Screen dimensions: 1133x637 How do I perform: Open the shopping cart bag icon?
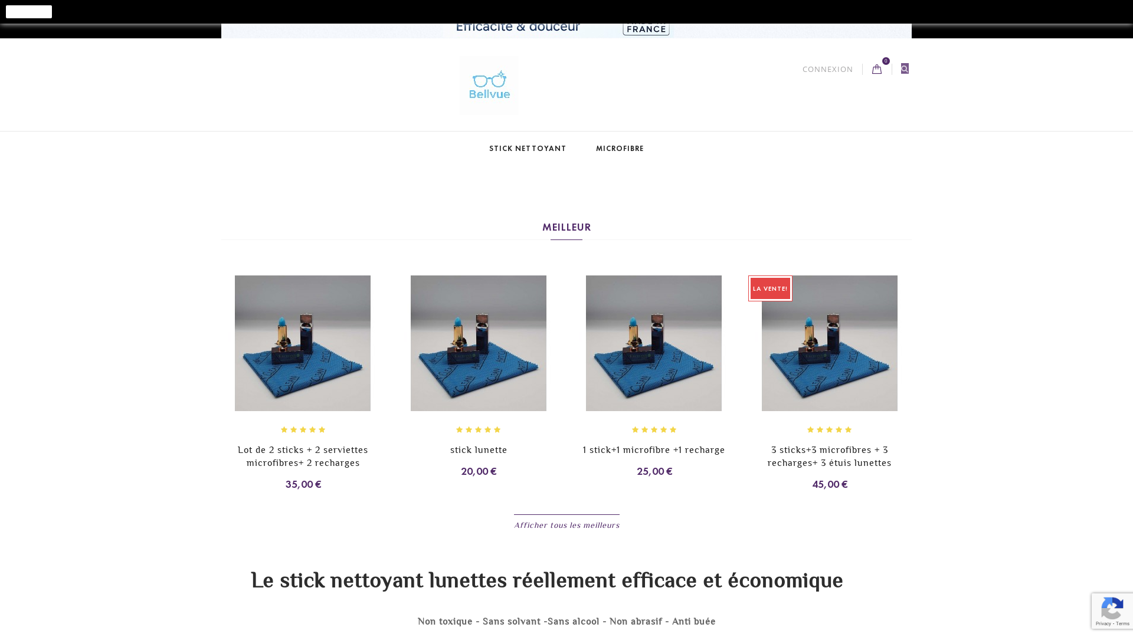click(877, 69)
